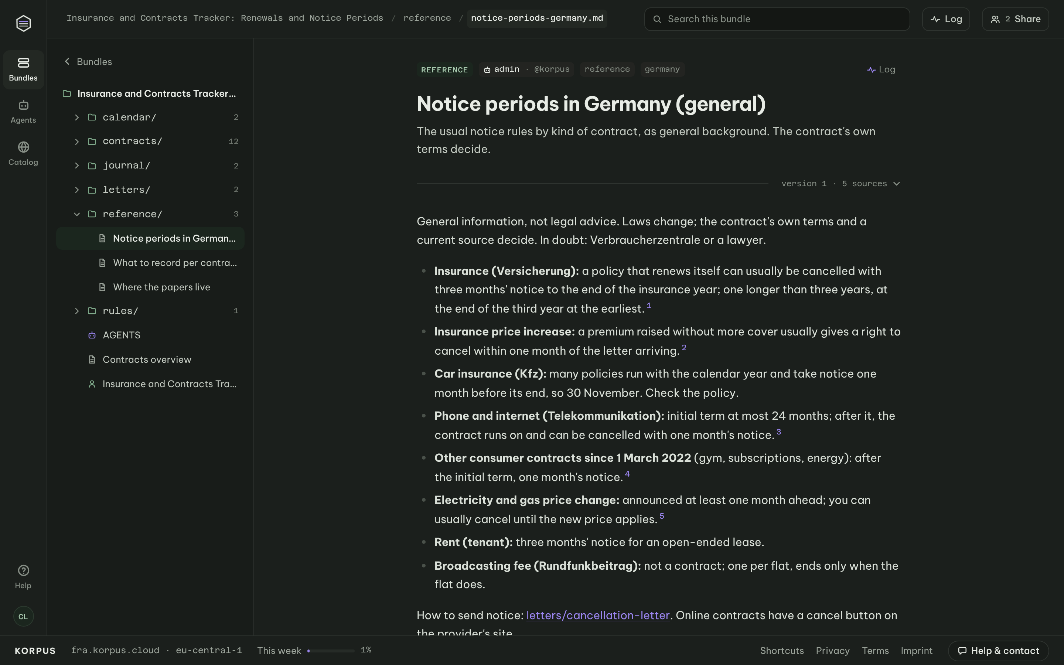
Task: Expand the rules/ folder
Action: (x=150, y=311)
